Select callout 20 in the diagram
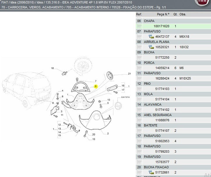The height and width of the screenshot is (177, 211). point(94,135)
